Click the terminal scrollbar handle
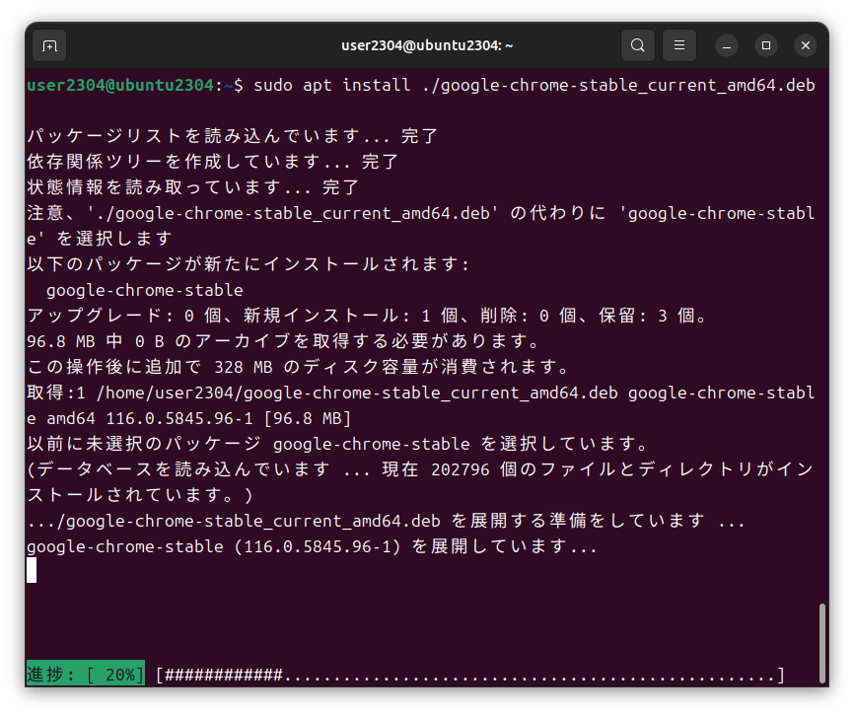 822,643
